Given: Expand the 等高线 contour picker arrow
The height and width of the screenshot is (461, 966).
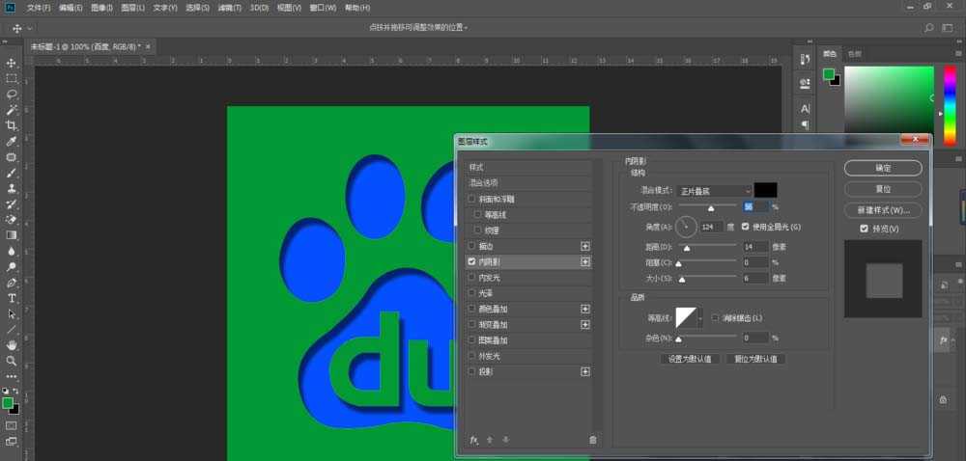Looking at the screenshot, I should [x=700, y=317].
